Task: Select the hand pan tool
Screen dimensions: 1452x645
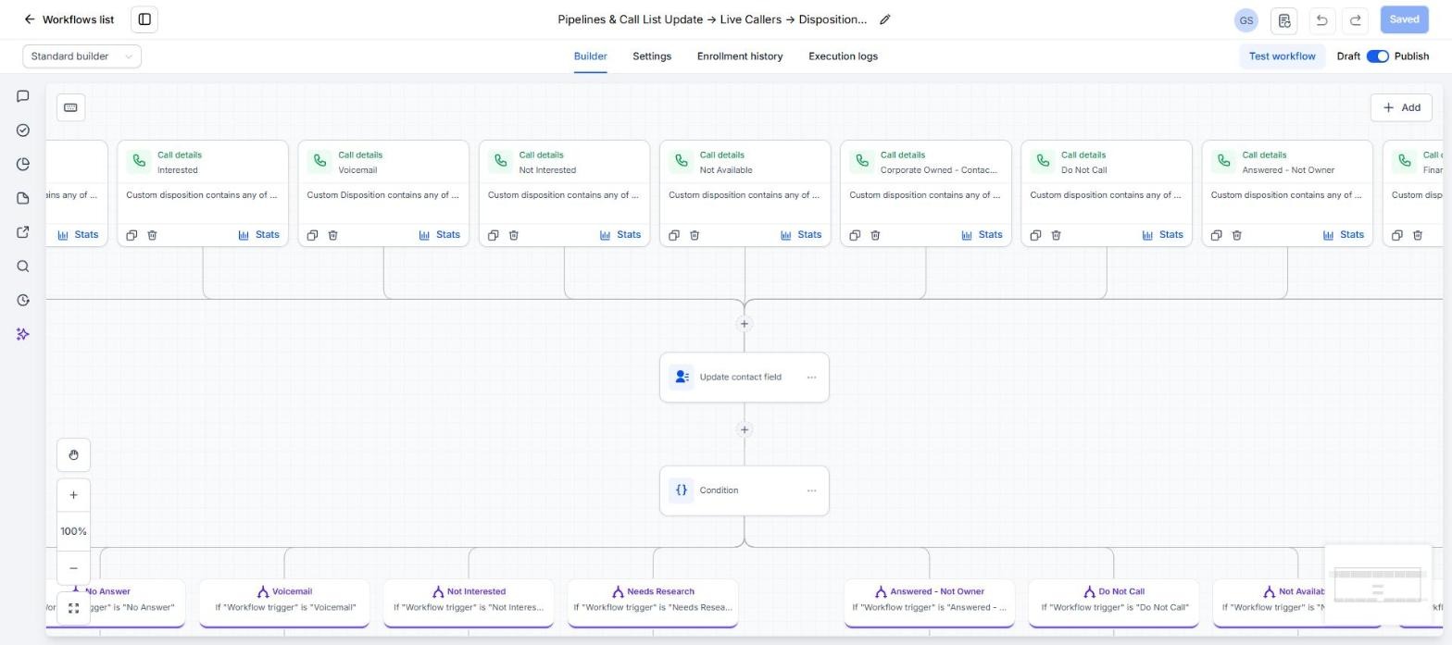Action: pos(73,455)
